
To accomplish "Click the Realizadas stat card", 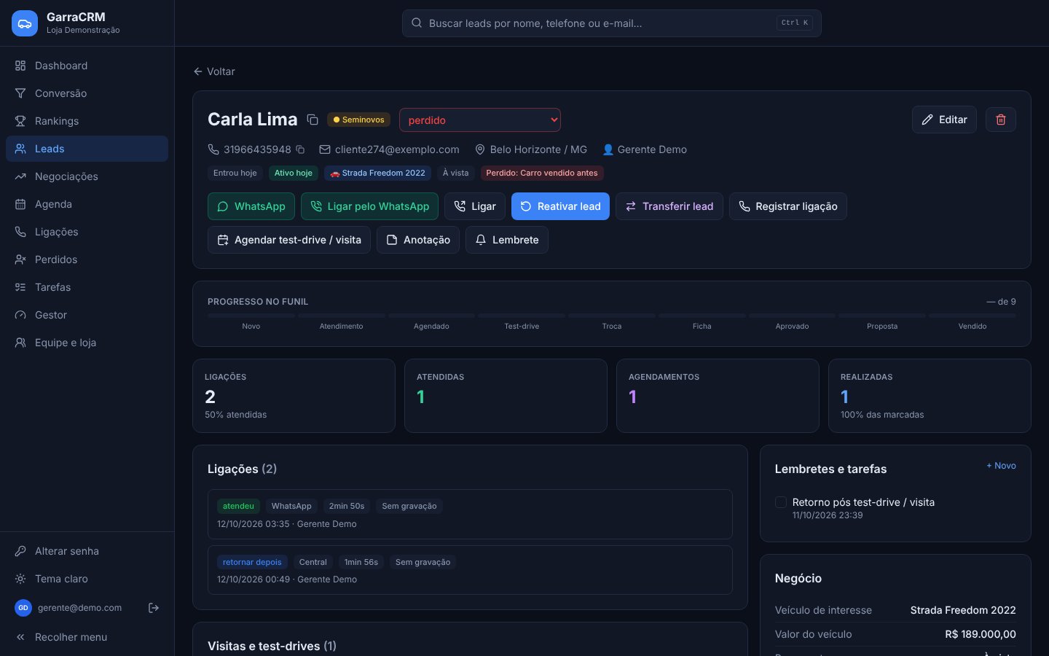I will click(930, 396).
